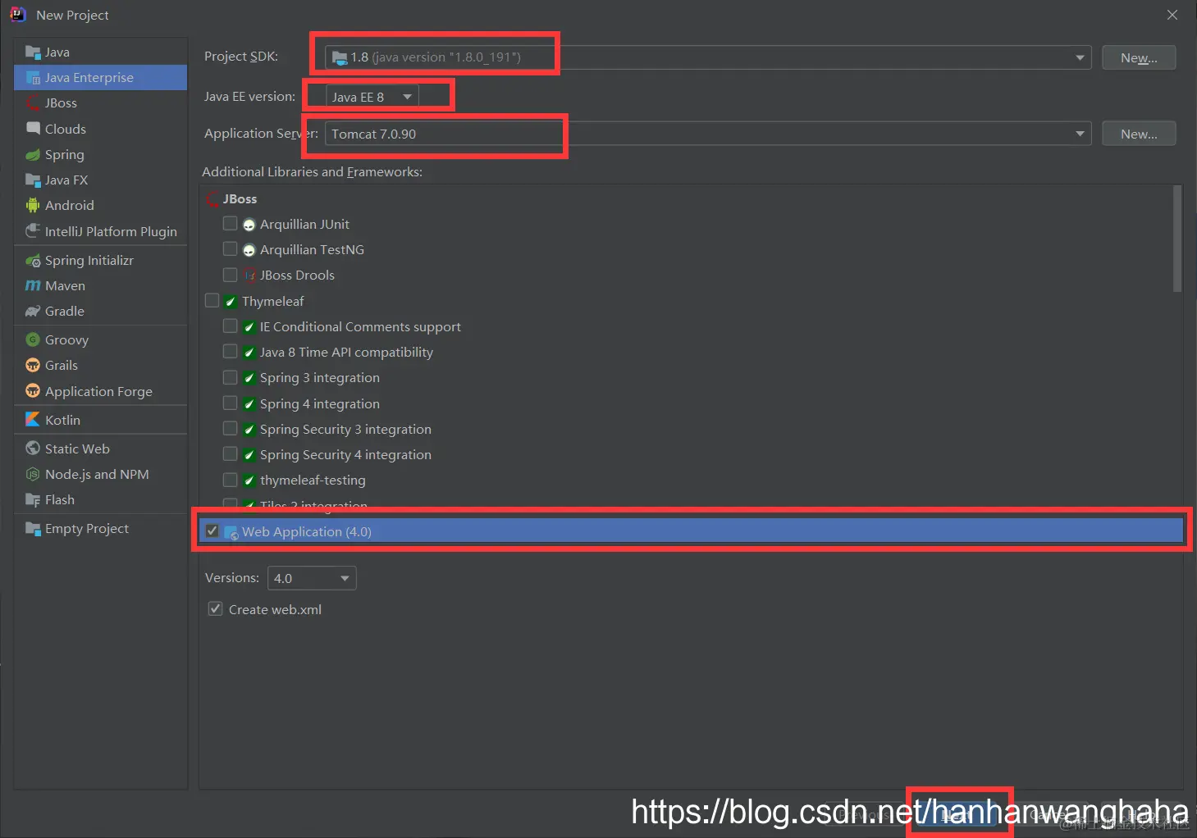1197x838 pixels.
Task: Click the Spring Initializr icon
Action: pos(33,261)
